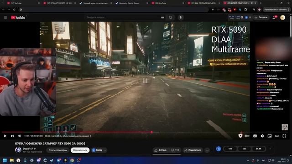Viewport: 292px width, 164px height.
Task: Open the account avatar menu
Action: click(x=283, y=17)
